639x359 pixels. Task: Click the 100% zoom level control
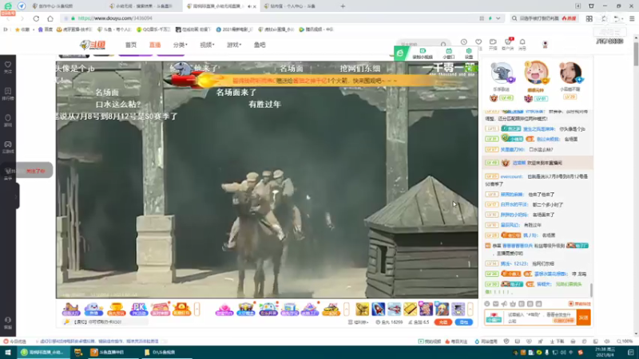tap(625, 341)
